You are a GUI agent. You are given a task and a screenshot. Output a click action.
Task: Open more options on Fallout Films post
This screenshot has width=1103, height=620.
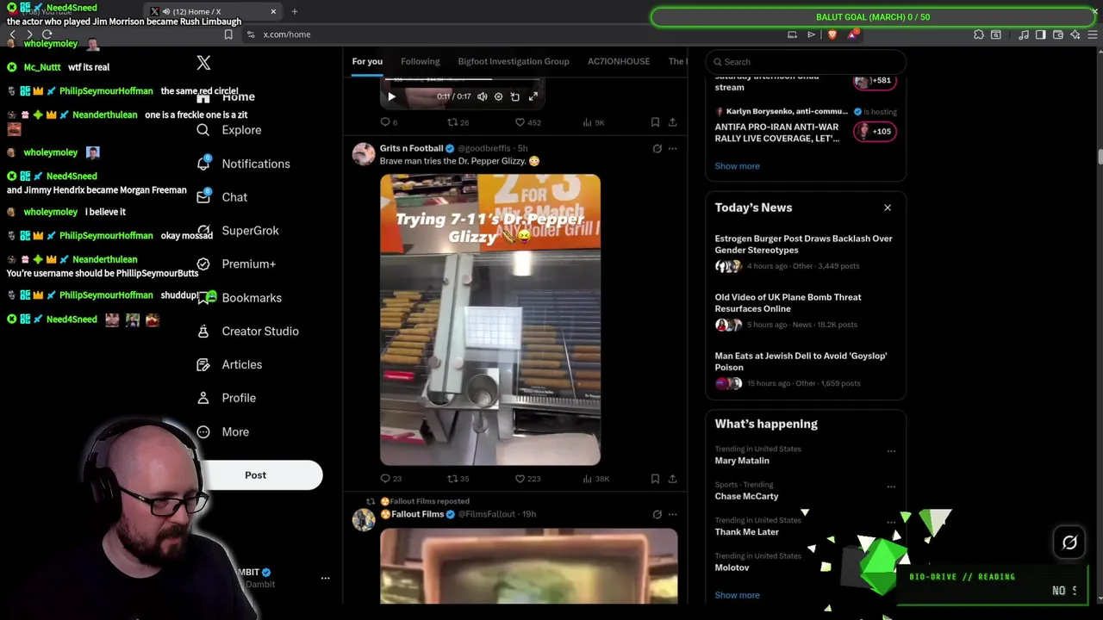[x=672, y=514]
